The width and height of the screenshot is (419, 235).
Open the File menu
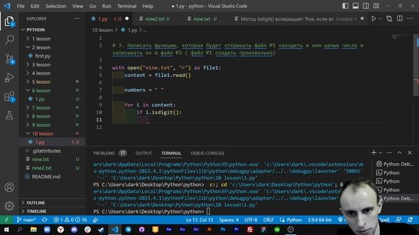click(x=20, y=6)
